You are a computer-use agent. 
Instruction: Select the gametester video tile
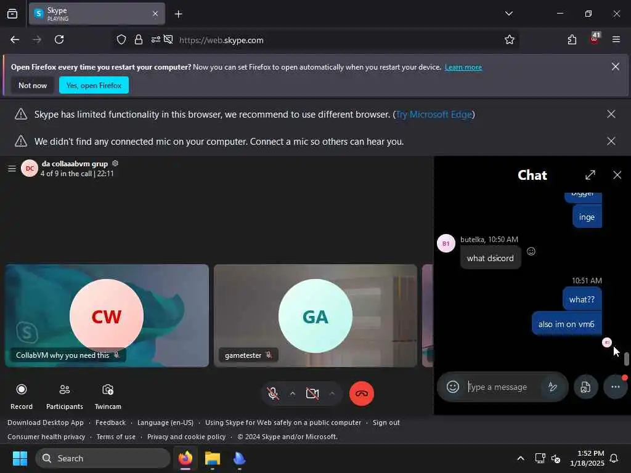click(315, 316)
